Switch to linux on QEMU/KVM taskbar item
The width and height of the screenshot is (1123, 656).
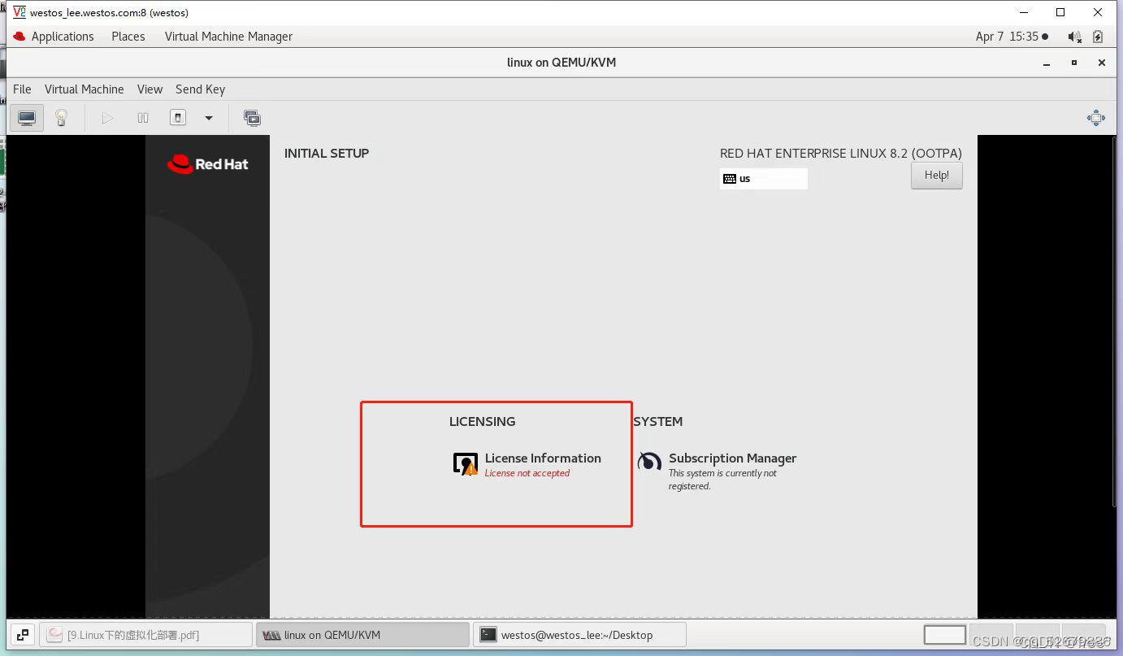coord(362,635)
